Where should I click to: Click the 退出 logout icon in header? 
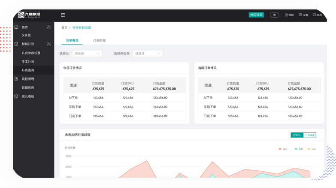coord(314,15)
